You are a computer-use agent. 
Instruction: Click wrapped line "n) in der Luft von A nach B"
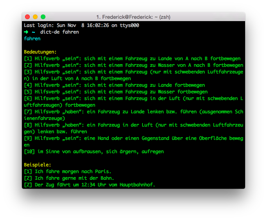(77, 79)
